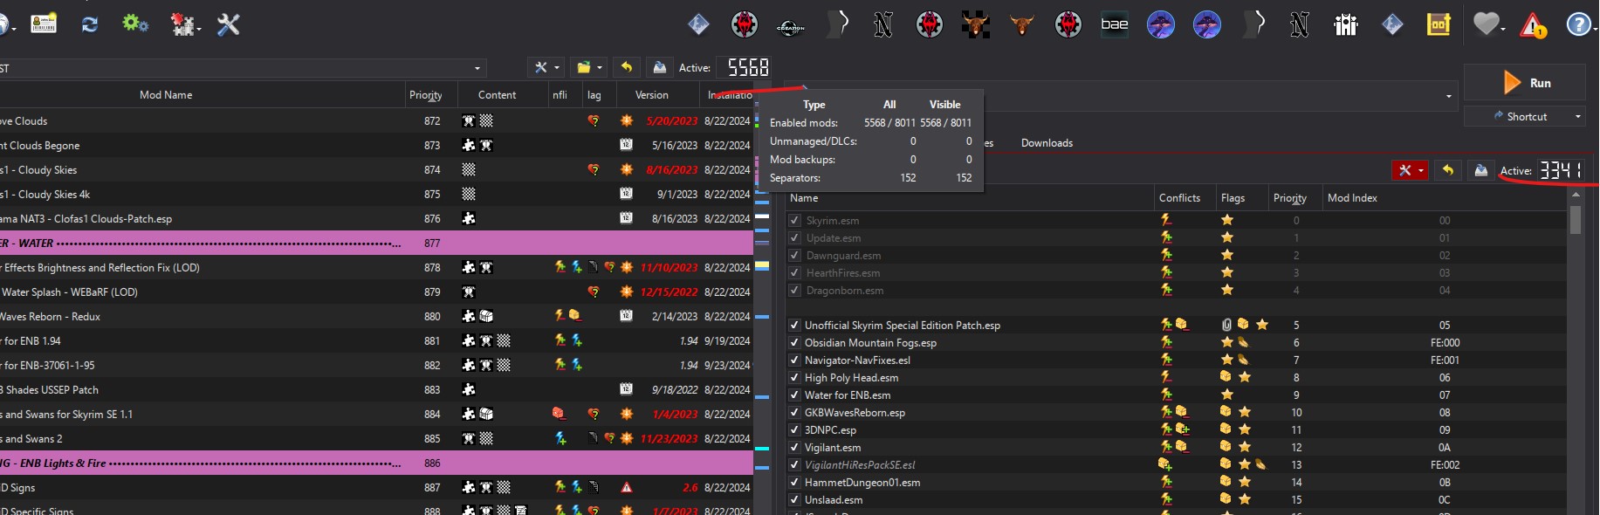Viewport: 1600px width, 515px height.
Task: Click the box flag in High Poly Head.esm row
Action: [1226, 377]
